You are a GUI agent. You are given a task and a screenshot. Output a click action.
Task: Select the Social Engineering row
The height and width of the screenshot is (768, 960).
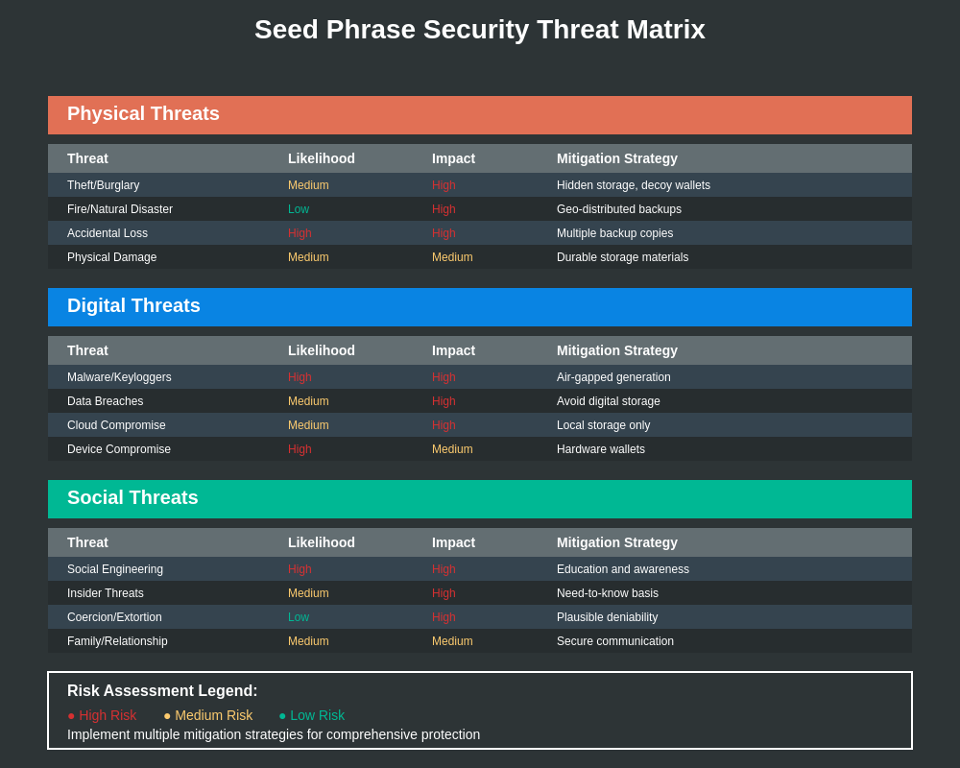click(479, 569)
